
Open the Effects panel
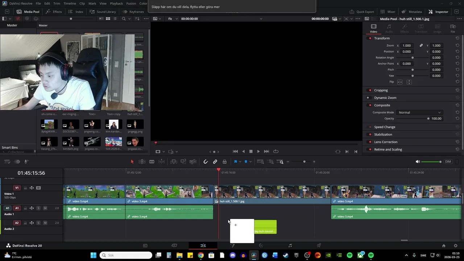pyautogui.click(x=54, y=12)
